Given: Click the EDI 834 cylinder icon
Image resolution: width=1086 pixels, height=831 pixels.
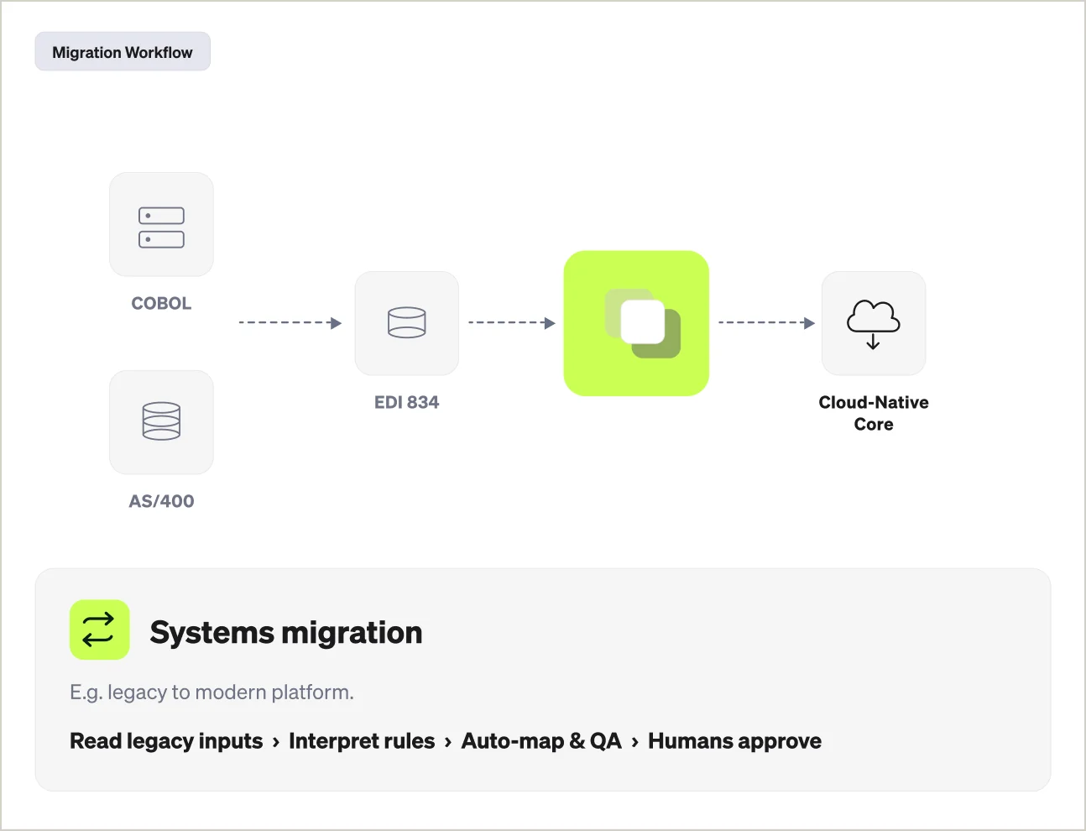Looking at the screenshot, I should click(x=407, y=323).
